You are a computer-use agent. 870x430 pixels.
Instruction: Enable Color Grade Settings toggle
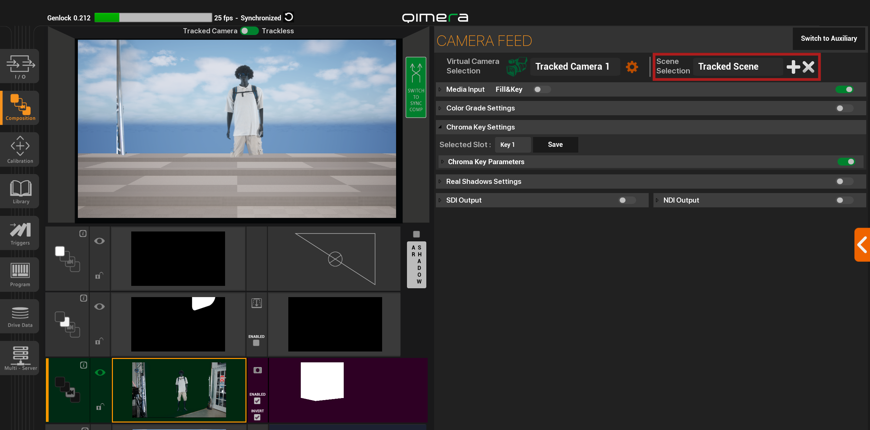pos(845,108)
